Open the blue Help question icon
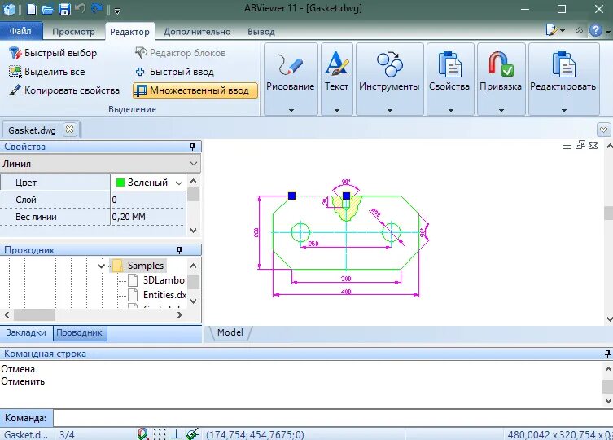Screen dimensions: 613x440 click(596, 30)
